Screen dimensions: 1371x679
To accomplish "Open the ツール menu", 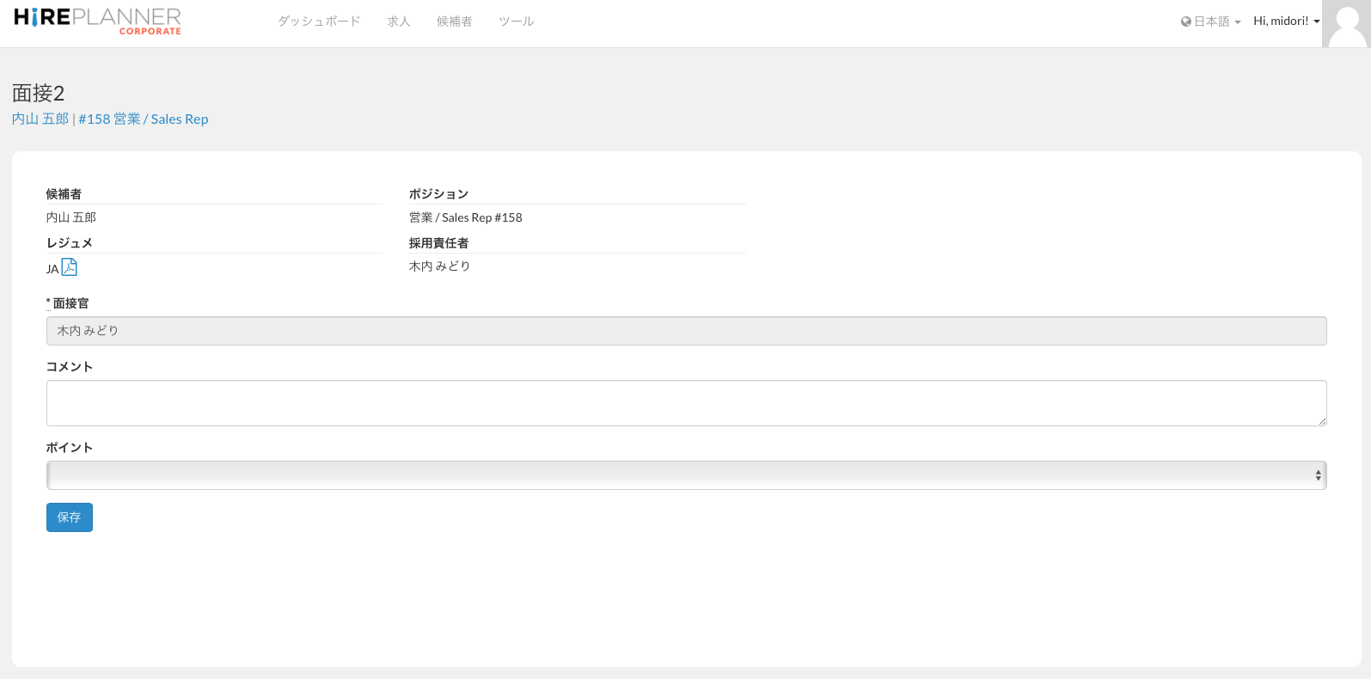I will (517, 21).
